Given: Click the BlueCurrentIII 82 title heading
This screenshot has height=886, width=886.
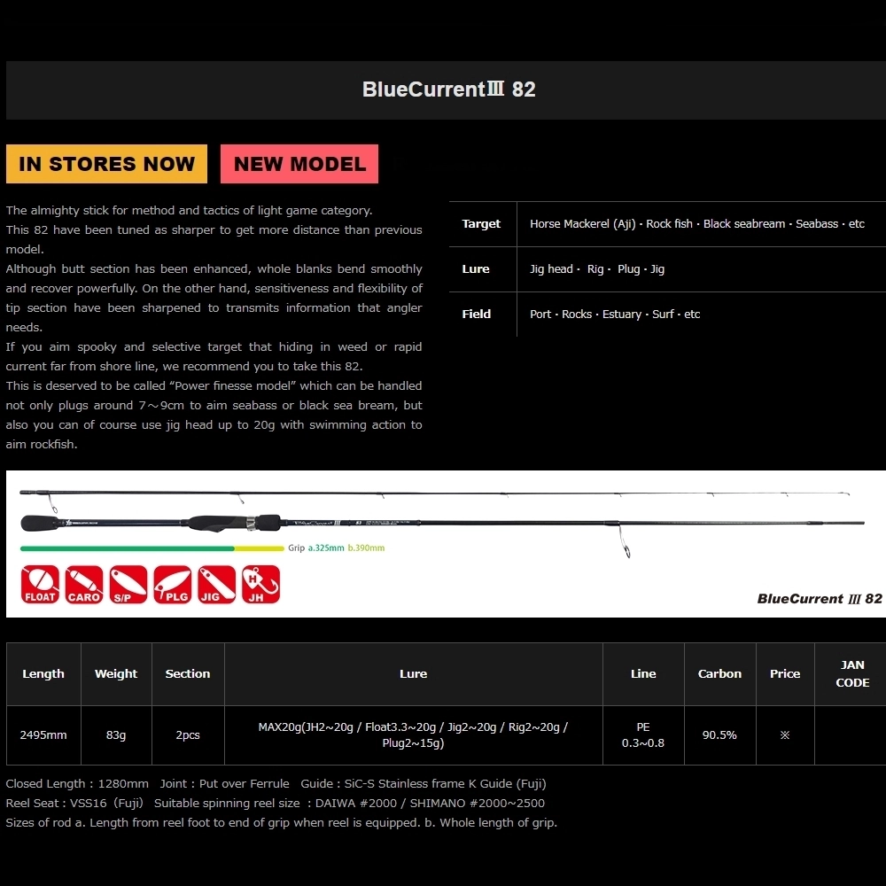Looking at the screenshot, I should coord(448,89).
